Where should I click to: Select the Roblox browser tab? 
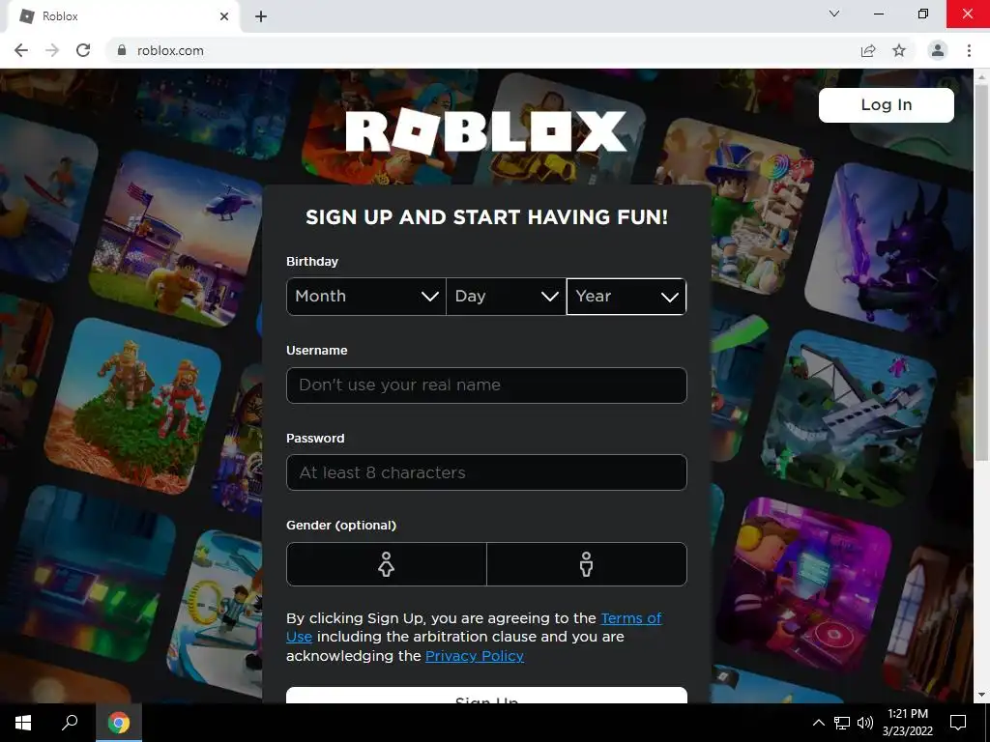[123, 16]
